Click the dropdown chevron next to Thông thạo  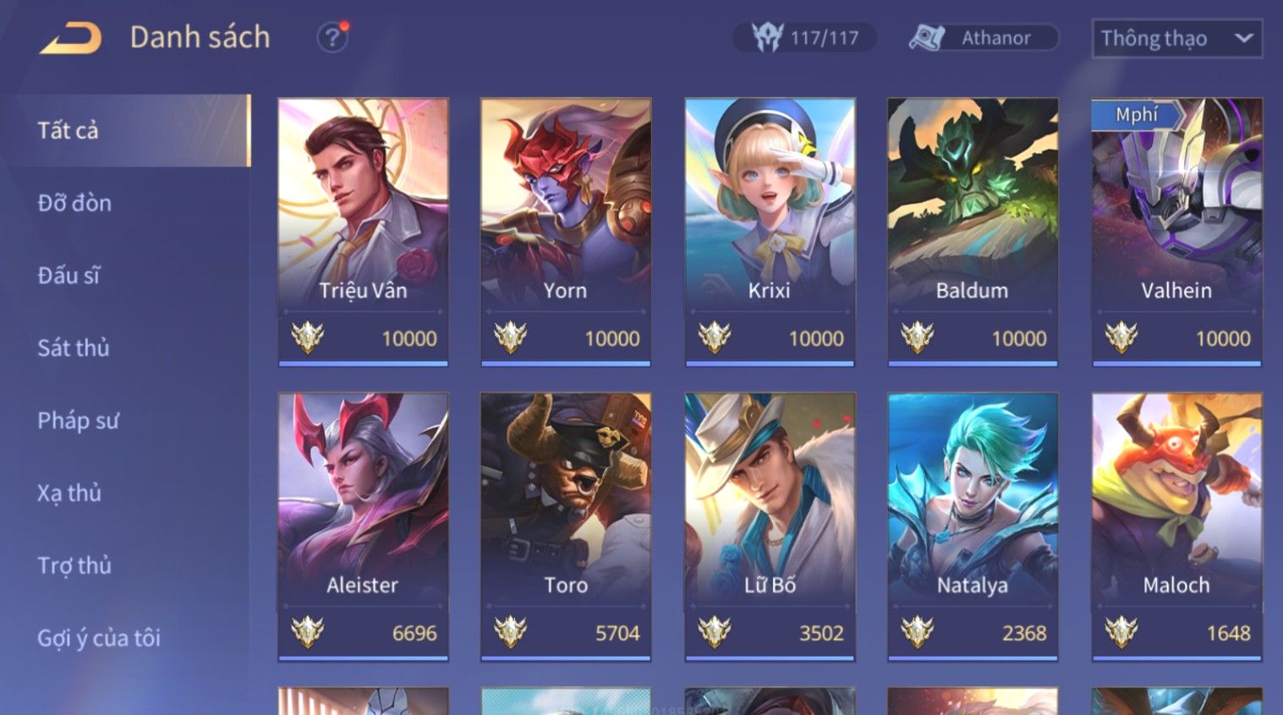click(x=1243, y=38)
